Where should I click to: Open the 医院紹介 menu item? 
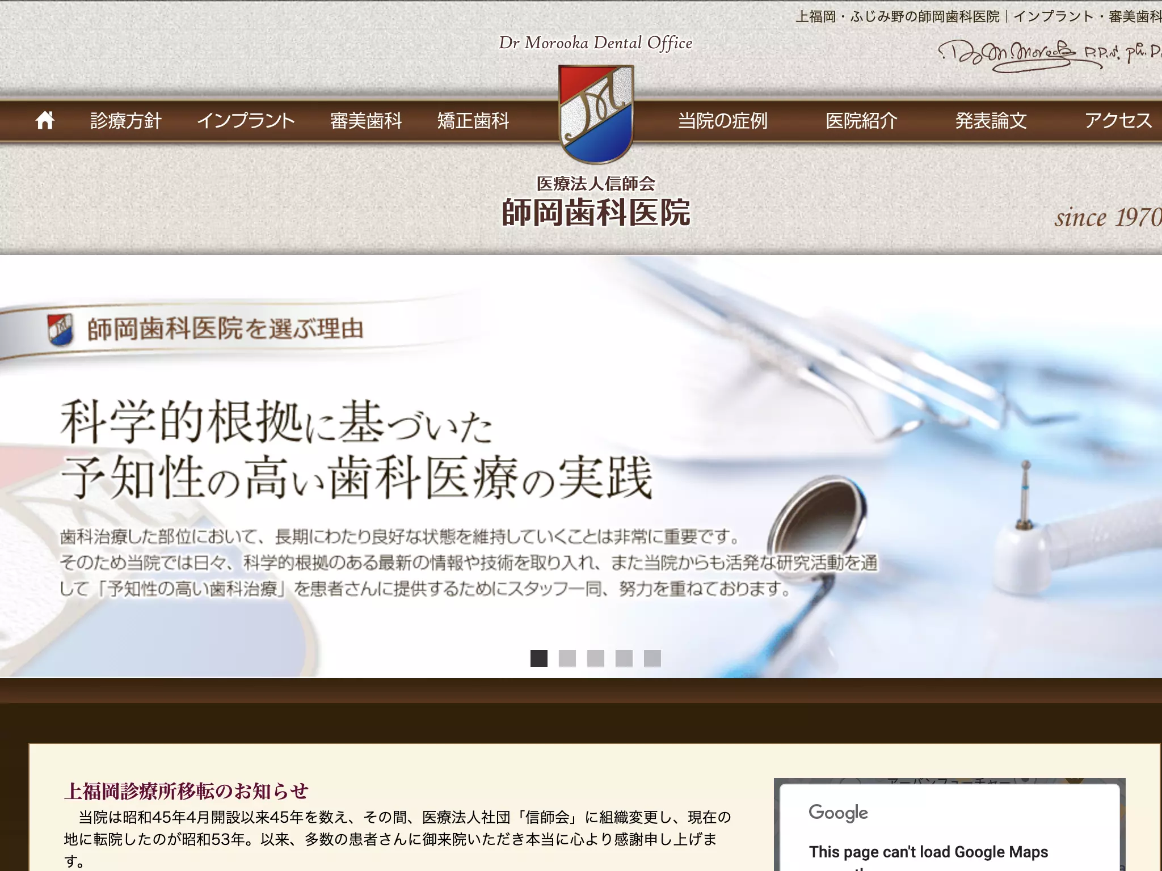pyautogui.click(x=861, y=120)
